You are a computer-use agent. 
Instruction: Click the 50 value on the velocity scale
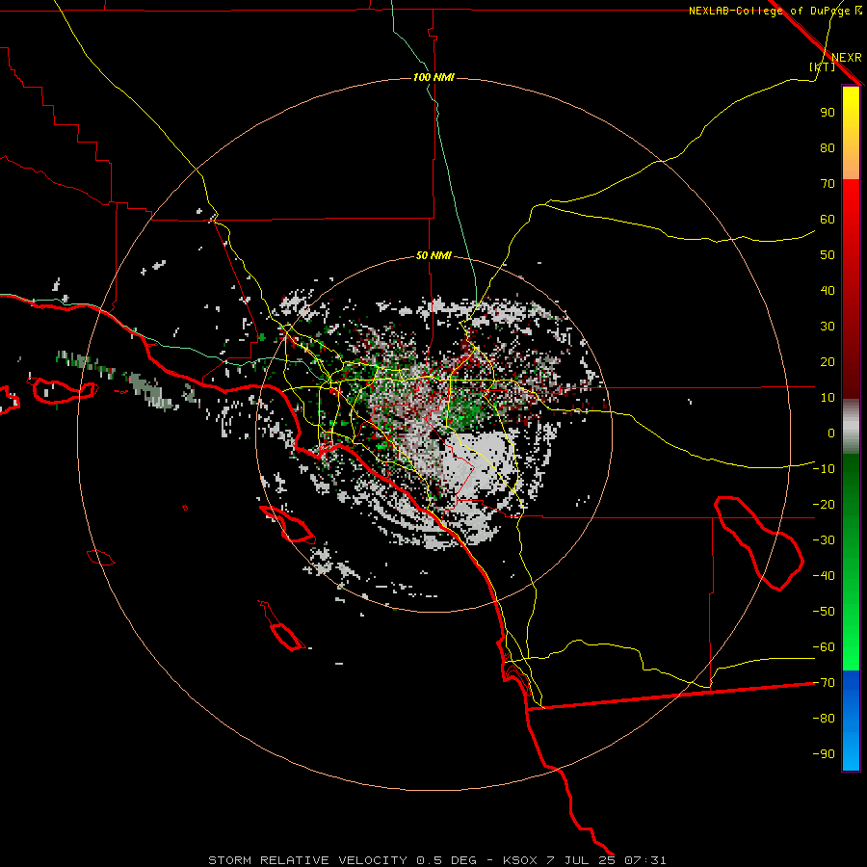pyautogui.click(x=828, y=255)
